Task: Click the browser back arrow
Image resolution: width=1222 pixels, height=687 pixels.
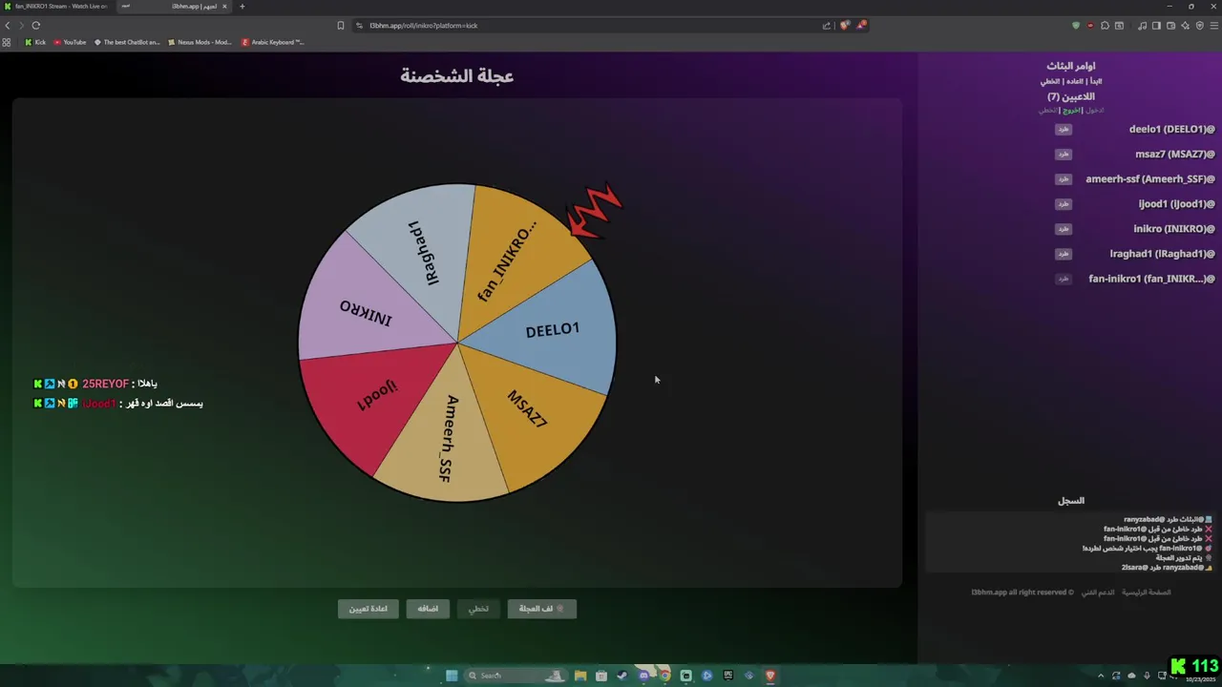Action: click(x=8, y=26)
